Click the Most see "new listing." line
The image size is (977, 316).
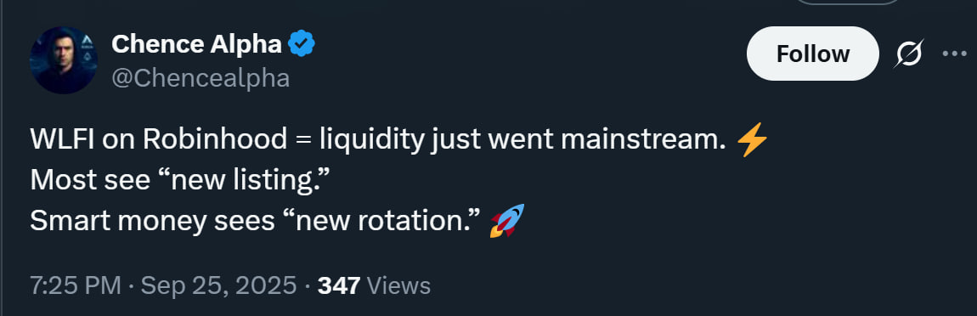(x=179, y=181)
